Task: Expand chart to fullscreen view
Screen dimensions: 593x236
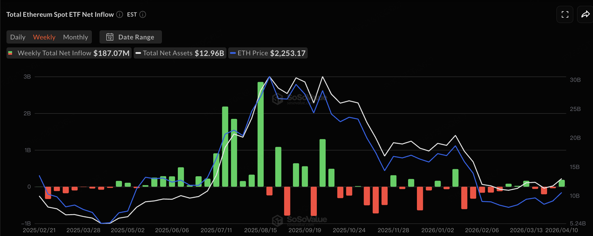Action: (565, 14)
